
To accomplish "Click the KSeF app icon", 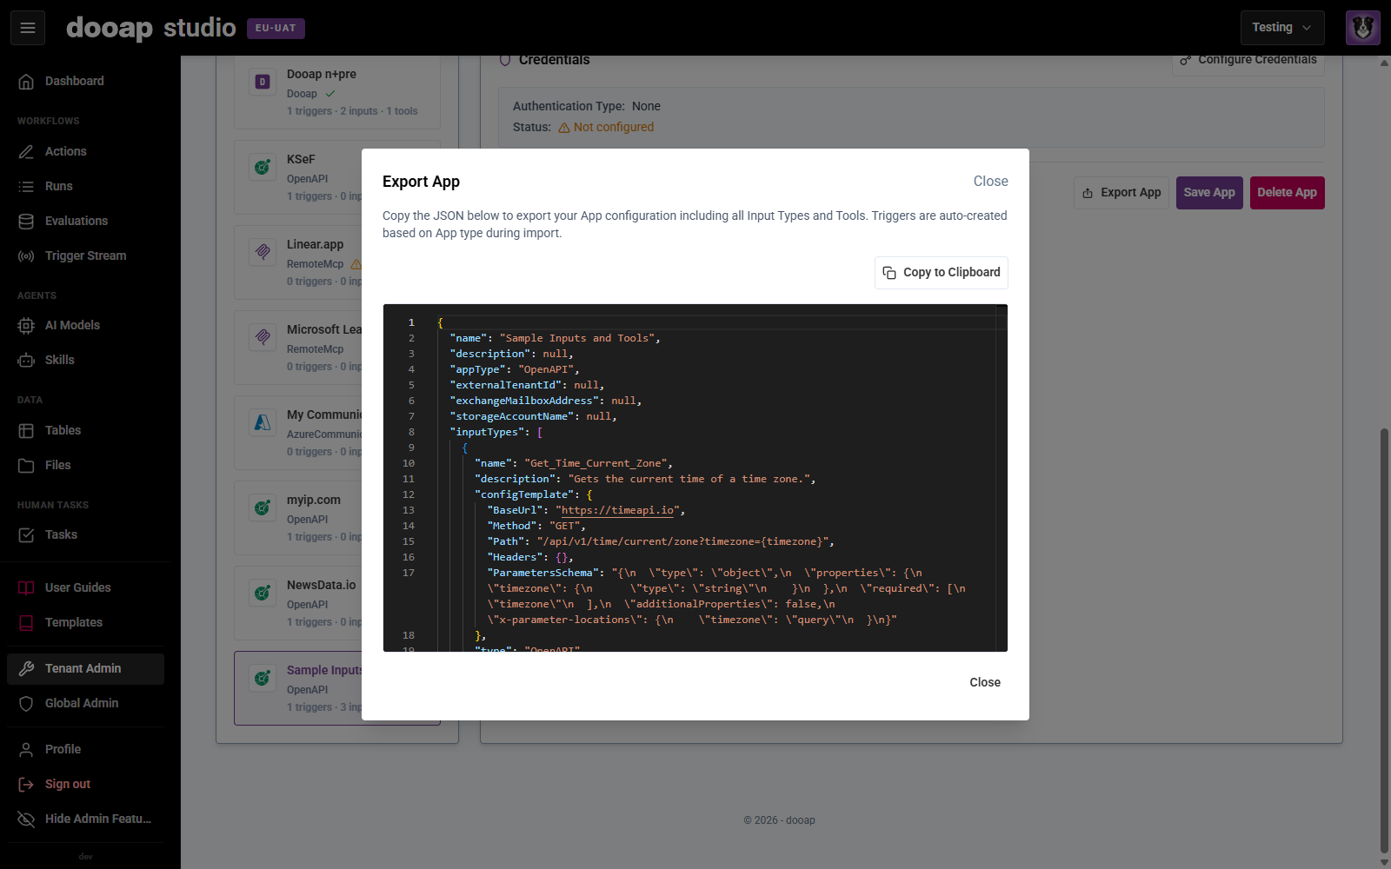I will click(x=263, y=167).
